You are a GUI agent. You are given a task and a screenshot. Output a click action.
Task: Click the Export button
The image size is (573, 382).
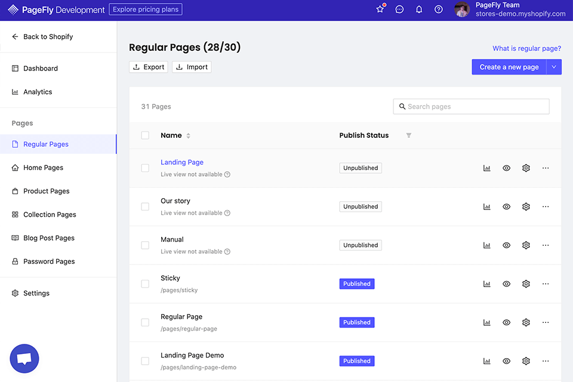tap(149, 67)
